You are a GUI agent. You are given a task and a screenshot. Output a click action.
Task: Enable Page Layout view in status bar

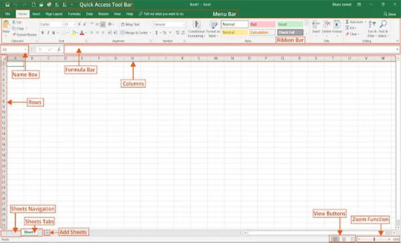pyautogui.click(x=344, y=239)
